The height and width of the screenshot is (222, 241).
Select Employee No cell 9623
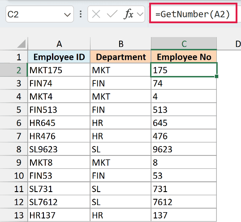184,149
